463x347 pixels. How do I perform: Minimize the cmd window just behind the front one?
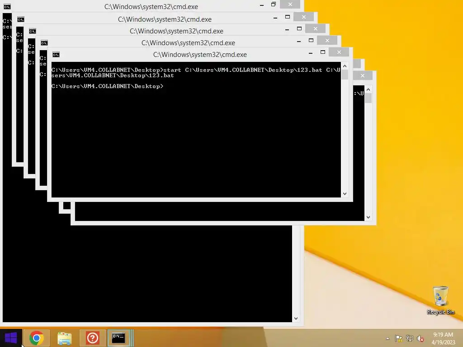coord(298,41)
